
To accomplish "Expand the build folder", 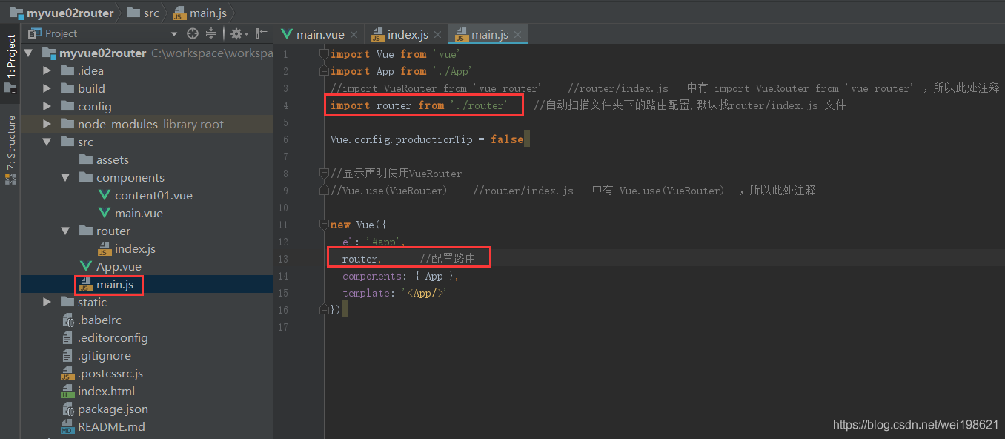I will tap(47, 89).
